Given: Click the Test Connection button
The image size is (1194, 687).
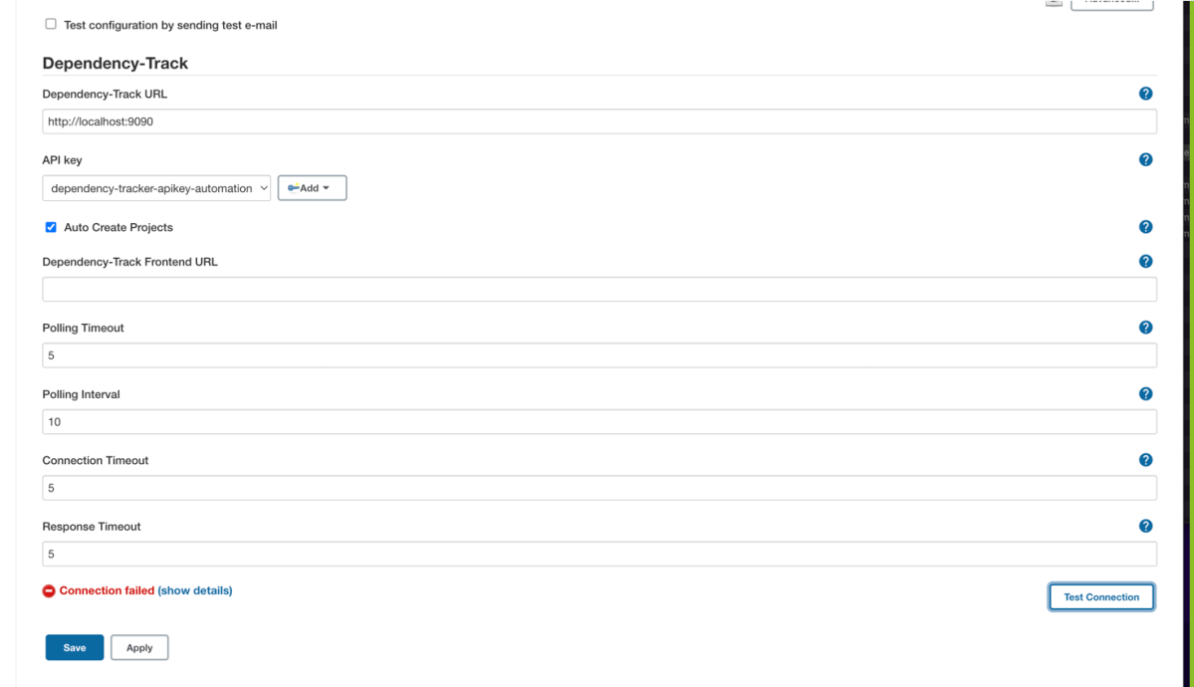Looking at the screenshot, I should [1101, 597].
